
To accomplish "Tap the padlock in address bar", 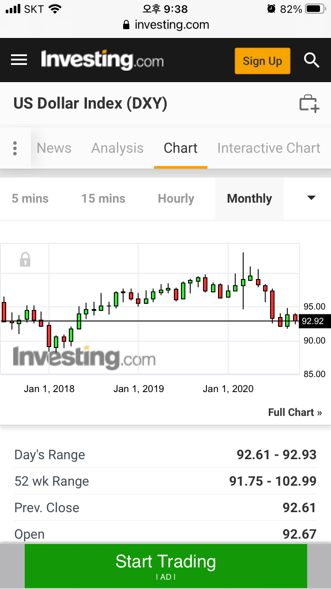I will (127, 25).
